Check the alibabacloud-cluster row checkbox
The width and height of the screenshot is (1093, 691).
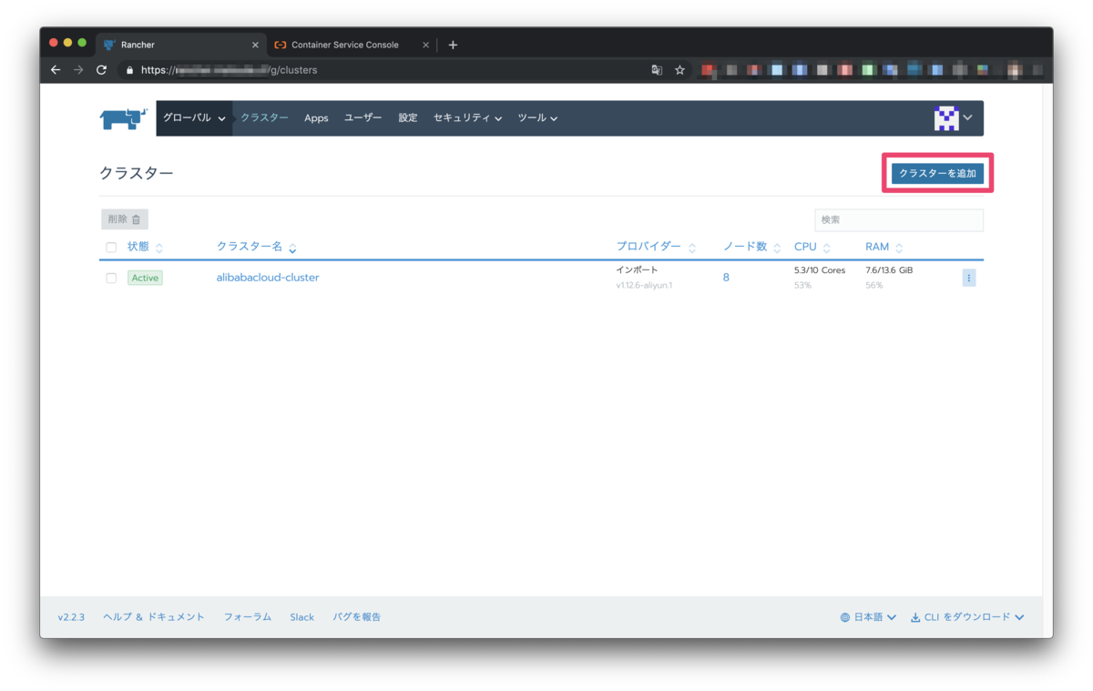coord(111,278)
